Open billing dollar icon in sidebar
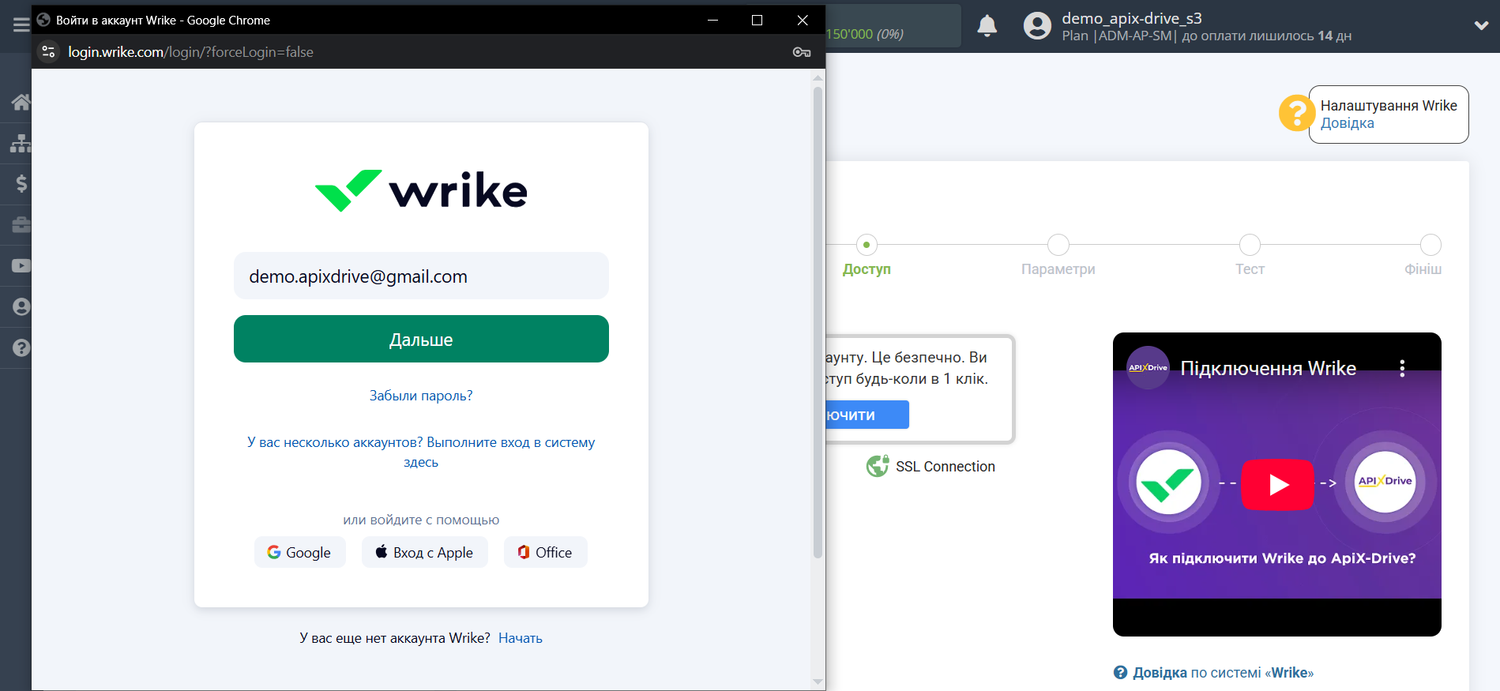Image resolution: width=1500 pixels, height=691 pixels. click(21, 184)
